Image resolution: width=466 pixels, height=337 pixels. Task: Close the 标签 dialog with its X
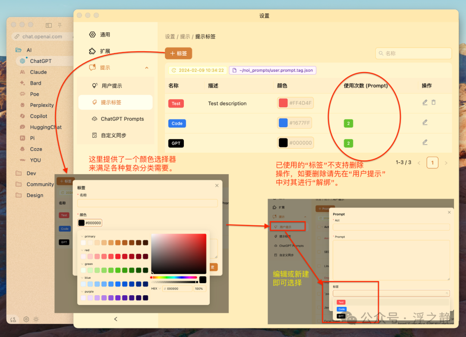click(217, 186)
